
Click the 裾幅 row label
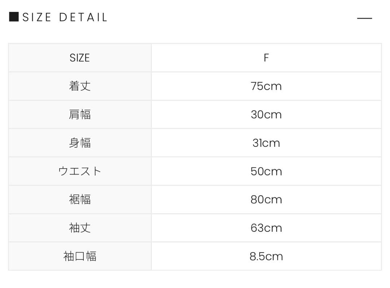[x=79, y=200]
